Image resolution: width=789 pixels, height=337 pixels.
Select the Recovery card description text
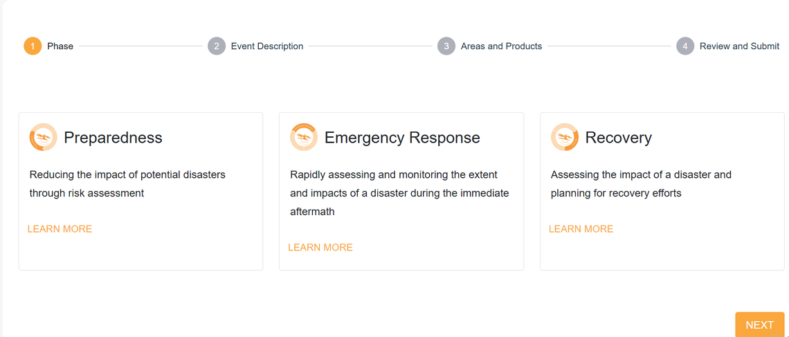[641, 184]
